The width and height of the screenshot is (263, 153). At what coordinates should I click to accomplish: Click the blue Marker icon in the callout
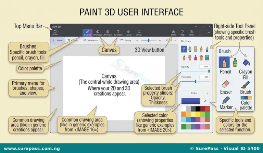[226, 100]
